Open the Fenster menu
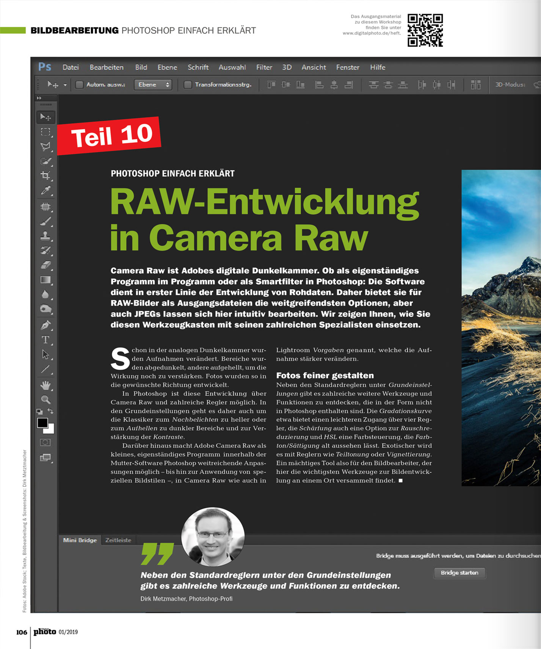Image resolution: width=541 pixels, height=649 pixels. tap(348, 67)
